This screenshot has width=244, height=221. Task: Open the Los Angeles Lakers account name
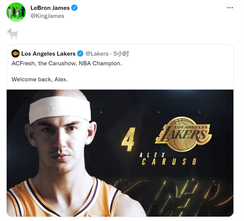(x=48, y=54)
